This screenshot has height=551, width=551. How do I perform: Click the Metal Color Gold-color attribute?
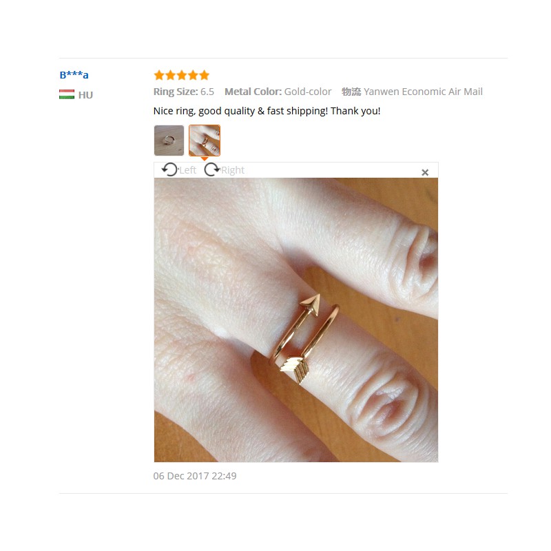278,92
